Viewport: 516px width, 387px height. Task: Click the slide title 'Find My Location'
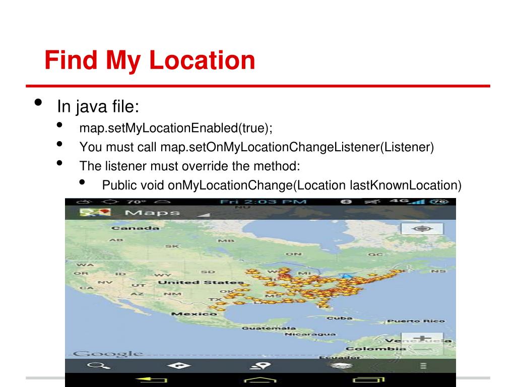[150, 60]
